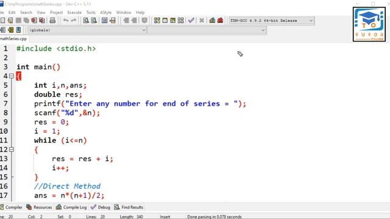Image resolution: width=390 pixels, height=219 pixels.
Task: Click the 'int main()' code line
Action: (x=38, y=67)
